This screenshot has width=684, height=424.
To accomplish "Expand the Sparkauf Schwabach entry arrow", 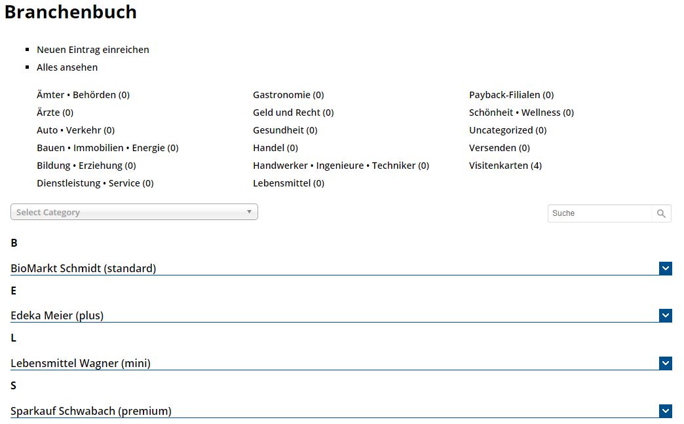I will click(666, 411).
